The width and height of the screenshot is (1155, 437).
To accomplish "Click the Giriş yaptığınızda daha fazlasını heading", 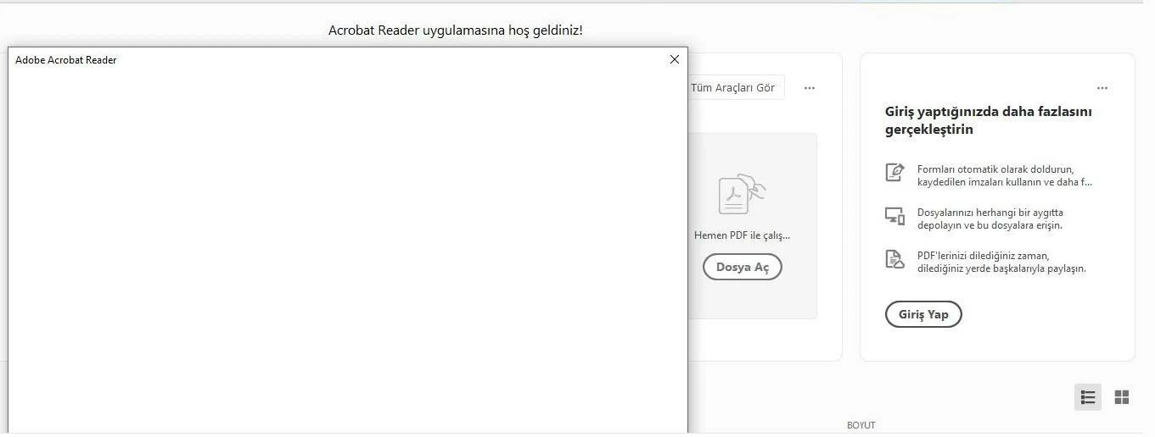I will point(989,120).
